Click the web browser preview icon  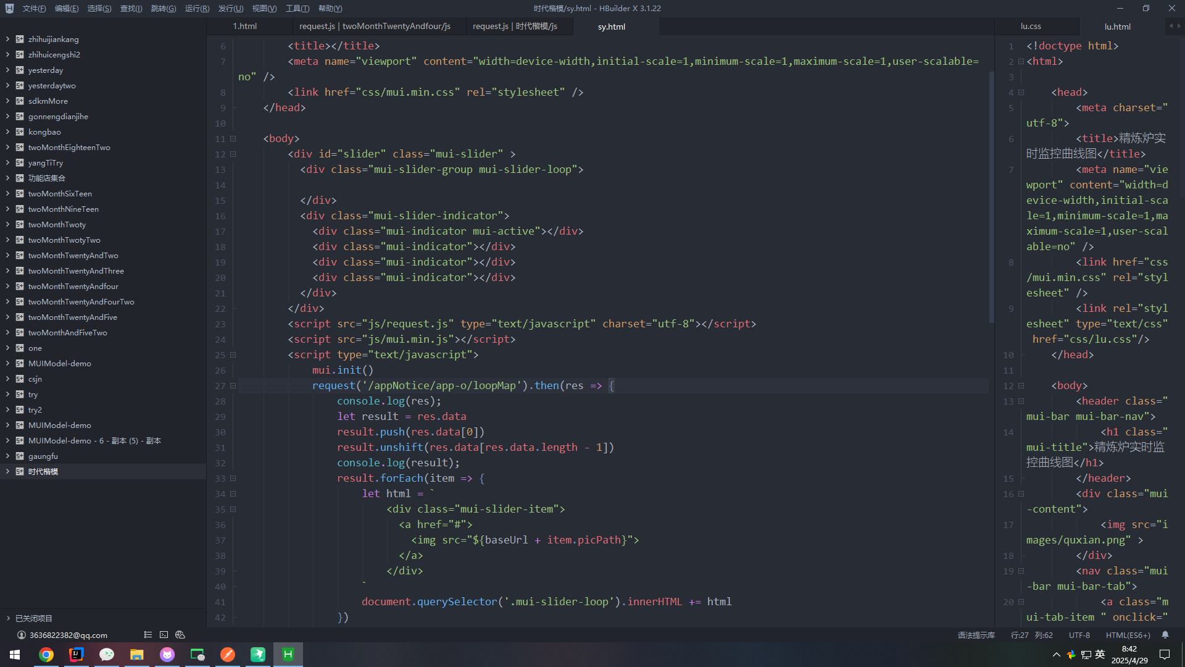point(180,635)
